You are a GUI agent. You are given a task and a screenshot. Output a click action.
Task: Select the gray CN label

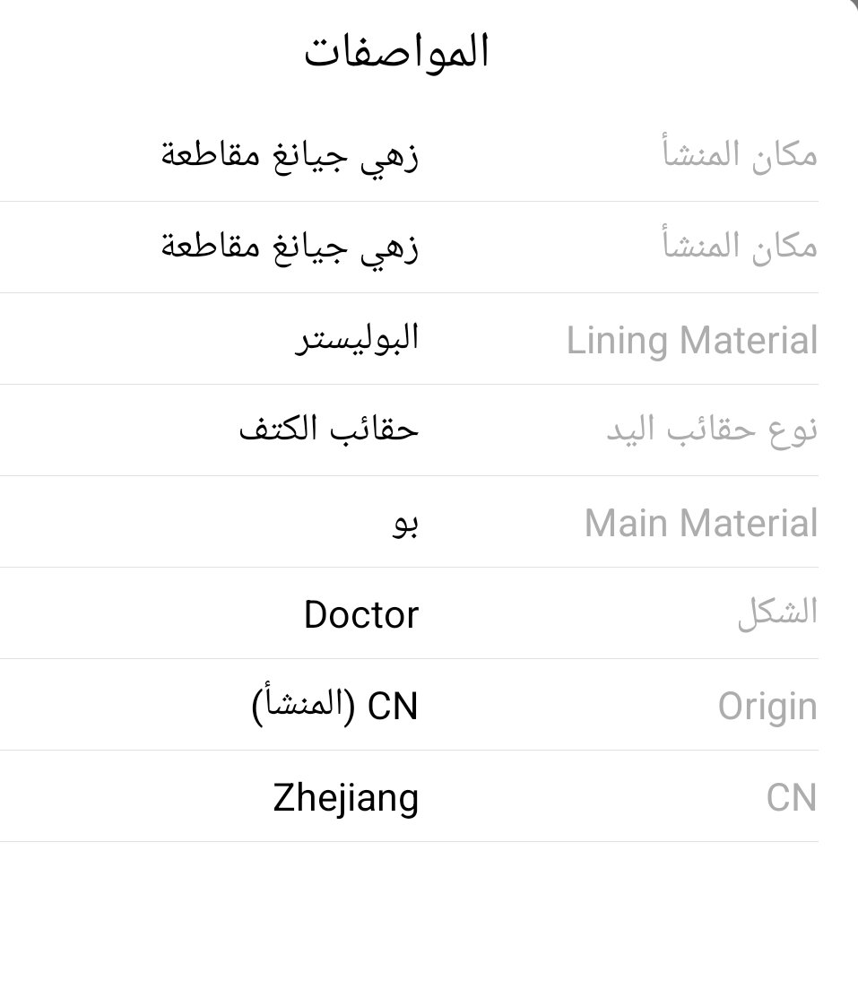pos(792,797)
